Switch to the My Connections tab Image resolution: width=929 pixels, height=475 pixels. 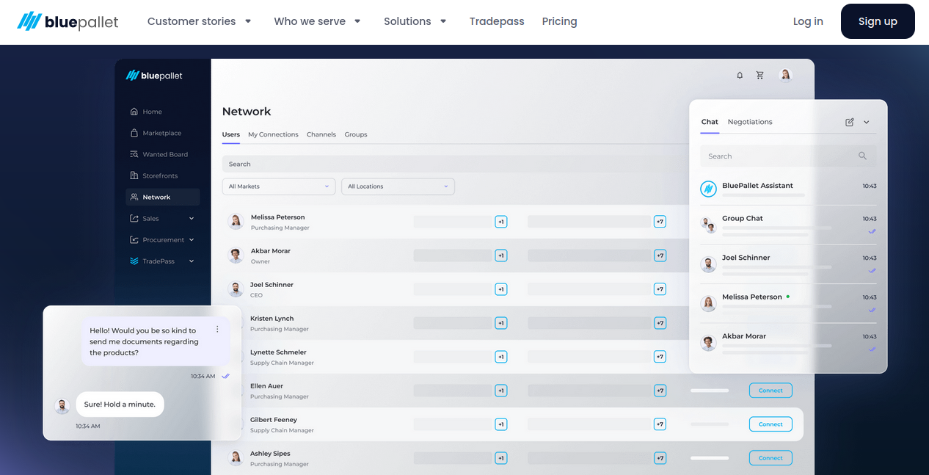tap(273, 134)
